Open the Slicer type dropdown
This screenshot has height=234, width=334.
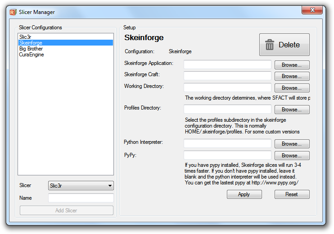coord(81,186)
